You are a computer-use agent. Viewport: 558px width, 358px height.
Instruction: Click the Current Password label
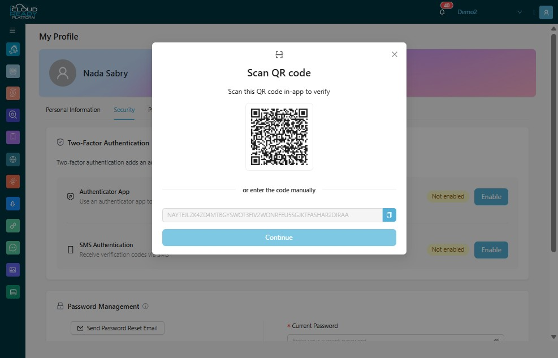[x=315, y=326]
